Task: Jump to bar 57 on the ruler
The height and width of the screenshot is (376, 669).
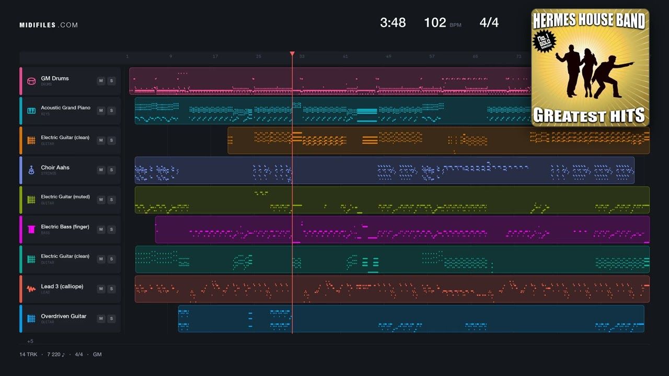Action: click(432, 56)
